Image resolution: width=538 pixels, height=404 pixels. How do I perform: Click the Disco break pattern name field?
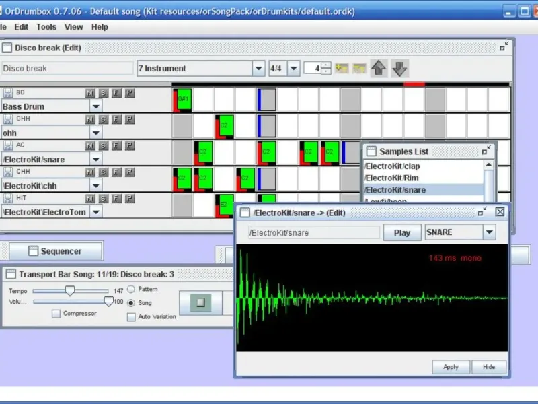coord(67,69)
